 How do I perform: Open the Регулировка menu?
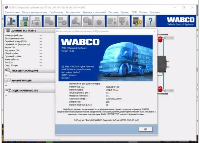[x=73, y=12]
